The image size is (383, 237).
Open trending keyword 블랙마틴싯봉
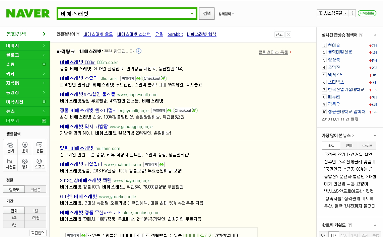[x=340, y=52]
